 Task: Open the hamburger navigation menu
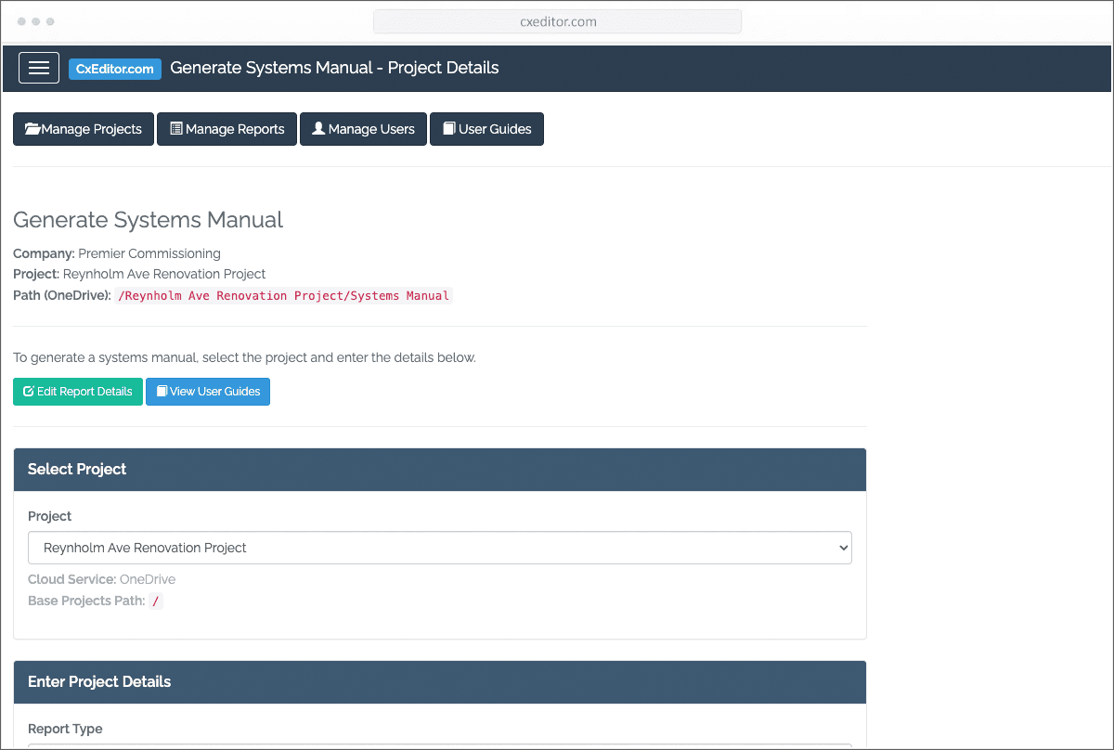point(39,68)
